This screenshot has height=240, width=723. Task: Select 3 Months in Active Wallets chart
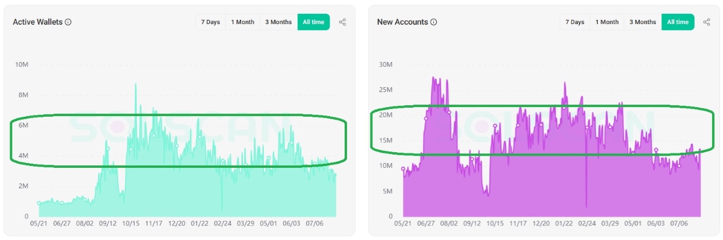pyautogui.click(x=278, y=22)
